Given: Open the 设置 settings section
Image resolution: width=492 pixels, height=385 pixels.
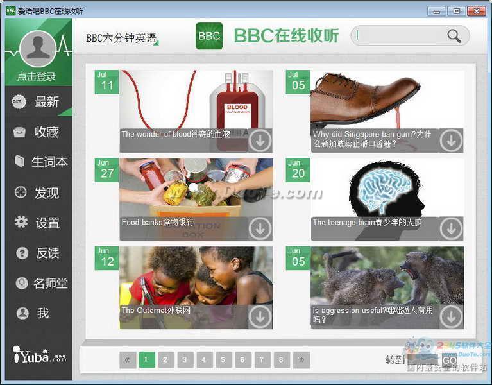Looking at the screenshot, I should point(38,223).
